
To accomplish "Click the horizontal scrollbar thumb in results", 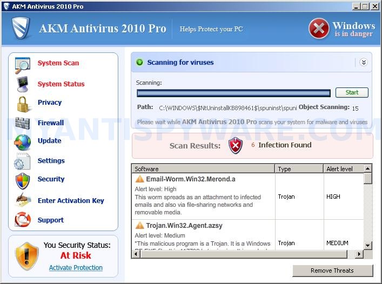I will pos(244,254).
